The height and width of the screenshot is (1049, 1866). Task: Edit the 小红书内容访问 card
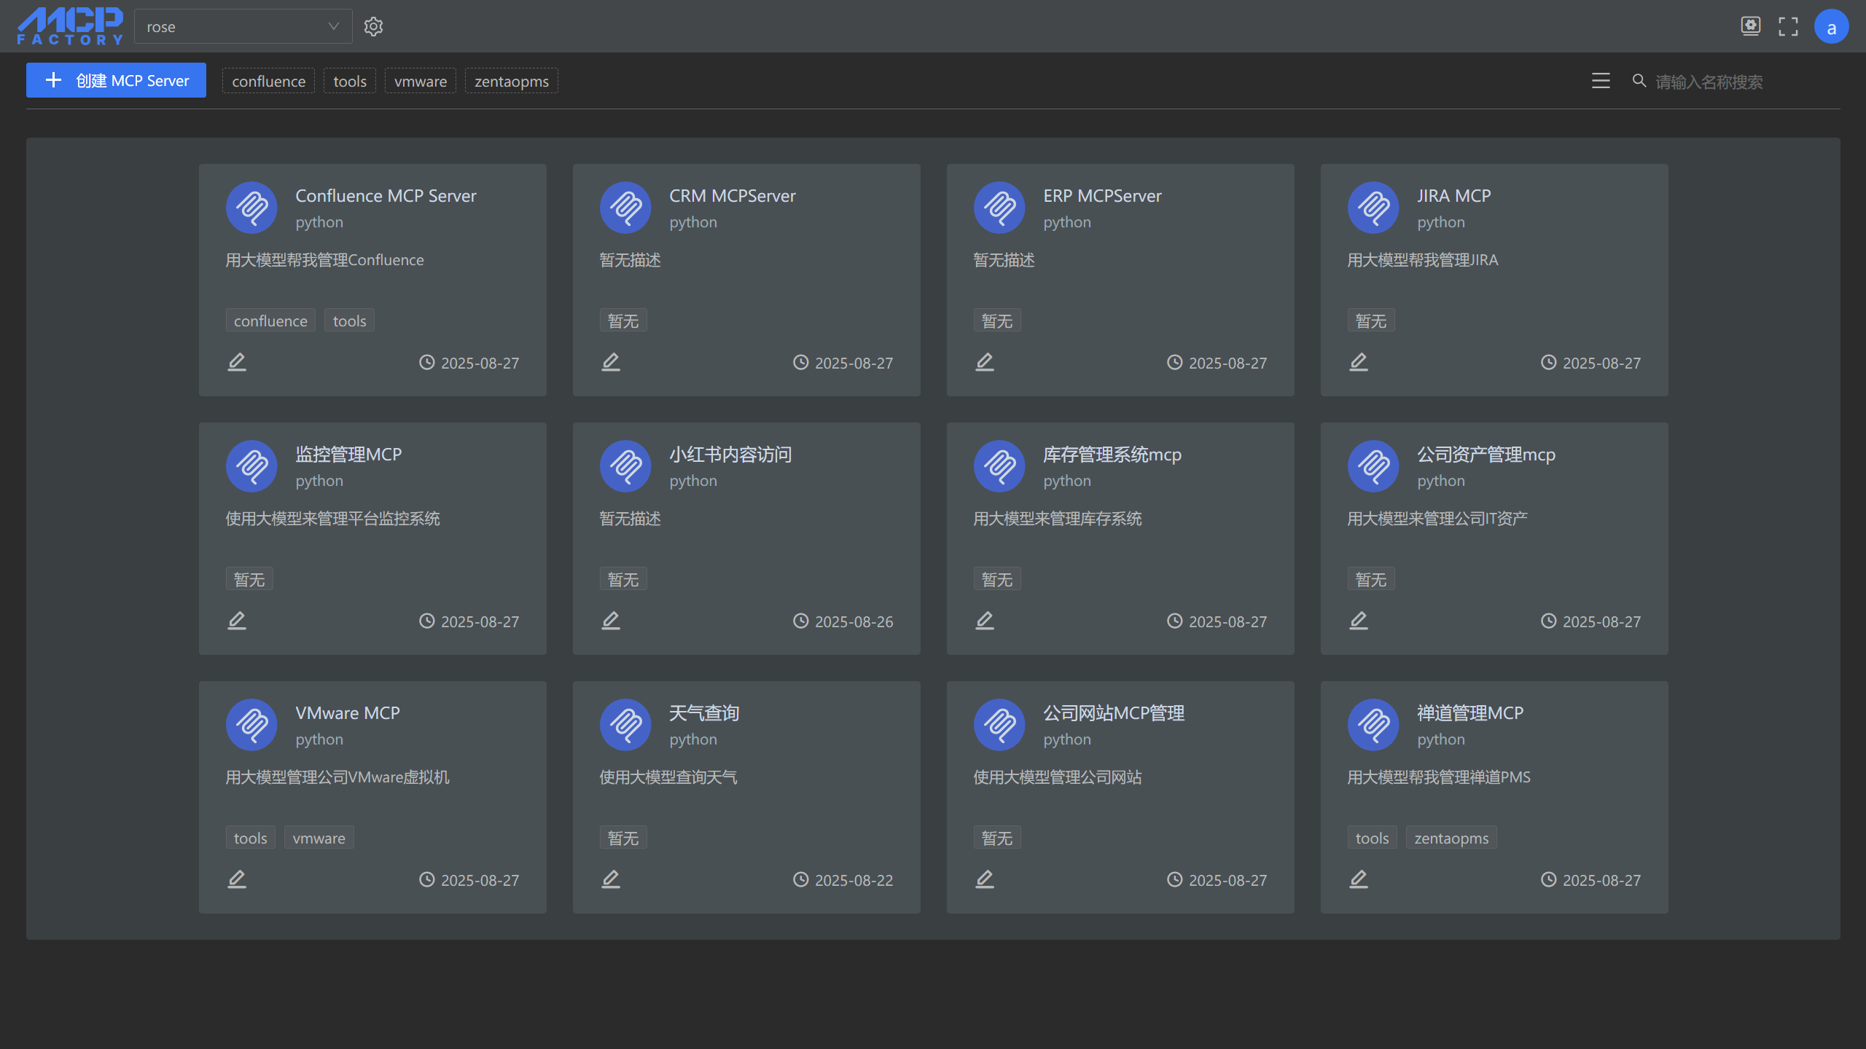611,621
